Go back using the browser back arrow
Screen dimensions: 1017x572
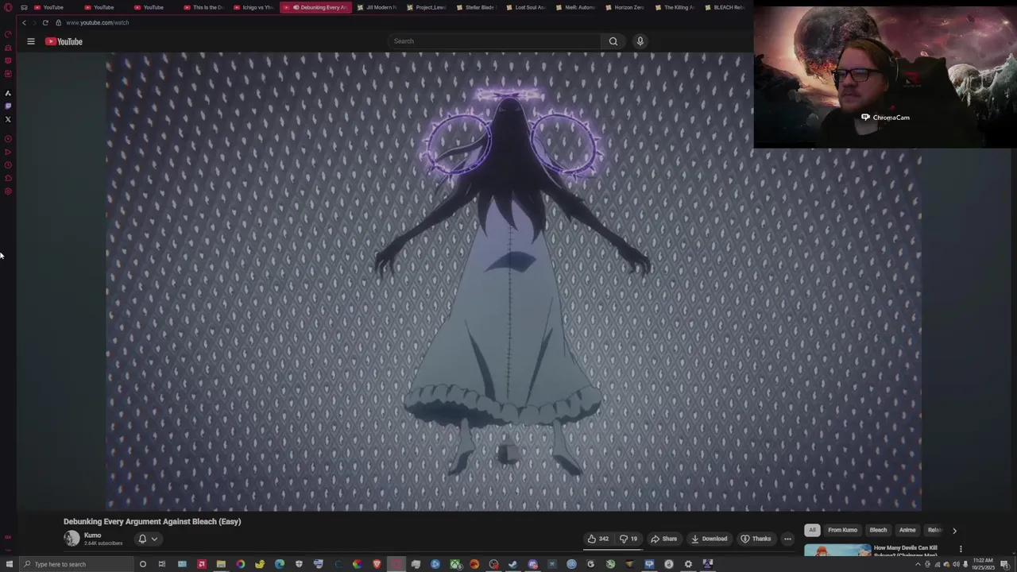(24, 23)
